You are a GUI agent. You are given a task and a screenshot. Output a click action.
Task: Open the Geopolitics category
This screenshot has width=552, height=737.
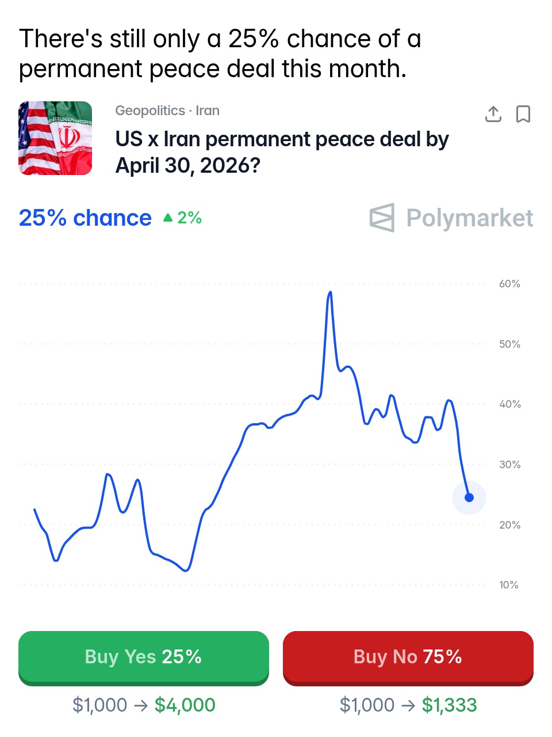(x=150, y=111)
